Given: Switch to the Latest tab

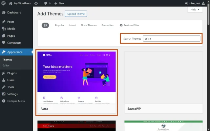Looking at the screenshot, I should pyautogui.click(x=72, y=25).
